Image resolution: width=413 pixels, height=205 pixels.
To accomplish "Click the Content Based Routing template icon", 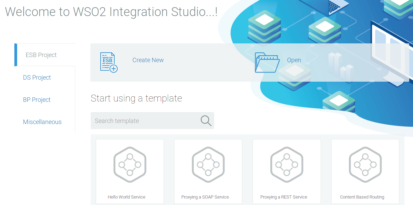I will [365, 164].
